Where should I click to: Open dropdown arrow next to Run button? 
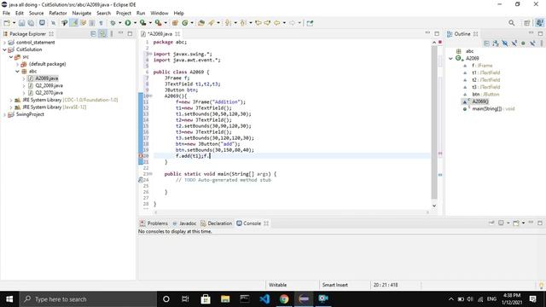click(135, 23)
